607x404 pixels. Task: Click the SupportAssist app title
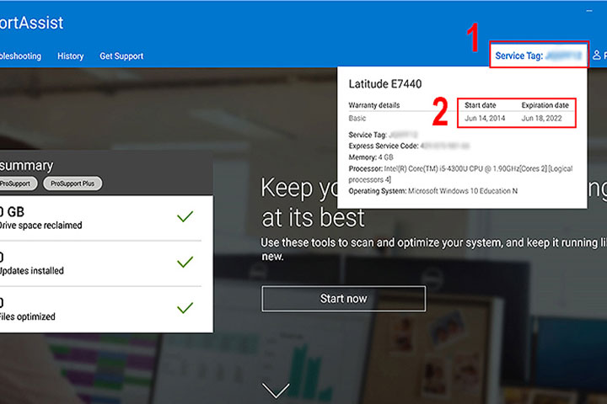click(x=31, y=23)
